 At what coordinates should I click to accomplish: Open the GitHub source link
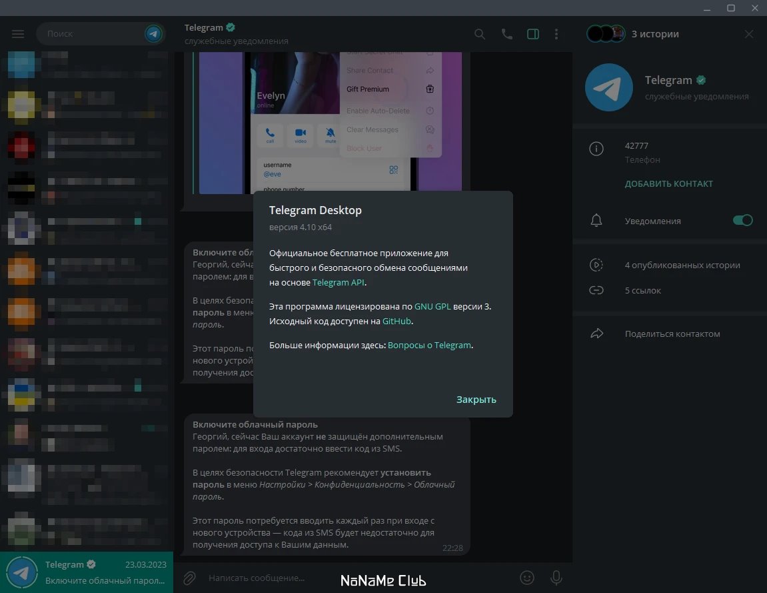tap(396, 322)
